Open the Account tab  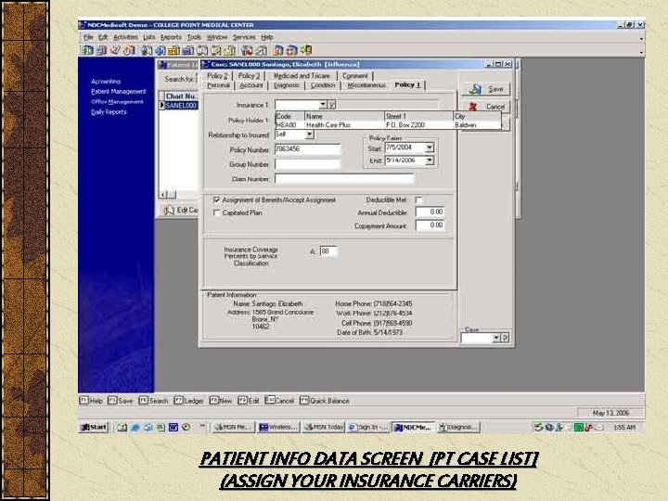[x=251, y=85]
